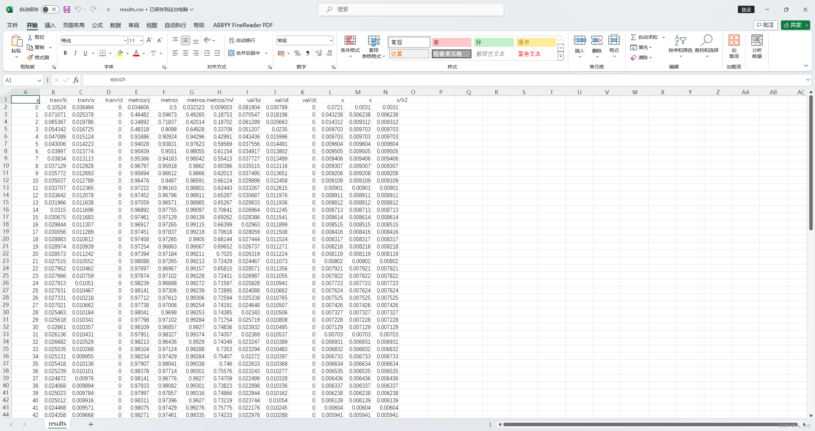815x431 pixels.
Task: Open the Insert ribbon tab
Action: [x=50, y=25]
